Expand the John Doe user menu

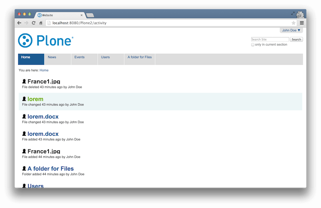(x=291, y=30)
